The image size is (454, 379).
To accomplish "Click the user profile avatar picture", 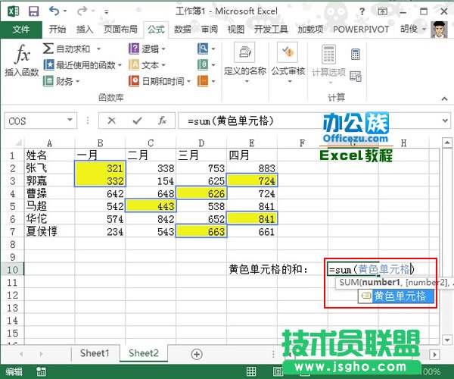I will coord(439,30).
